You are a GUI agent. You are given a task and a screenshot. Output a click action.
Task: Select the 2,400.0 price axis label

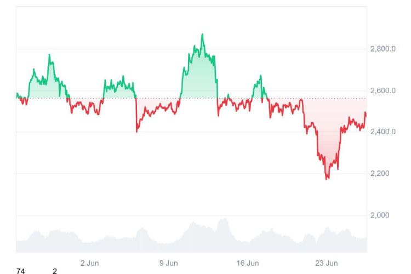tap(383, 132)
